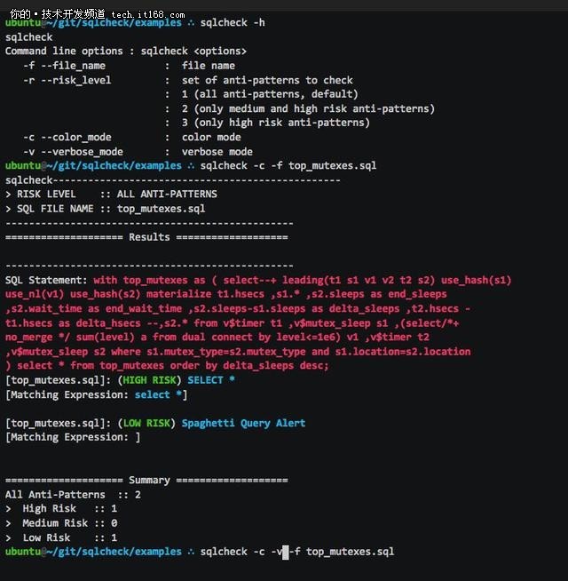Viewport: 568px width, 581px height.
Task: Click blue 'select *' matching expression
Action: [158, 394]
